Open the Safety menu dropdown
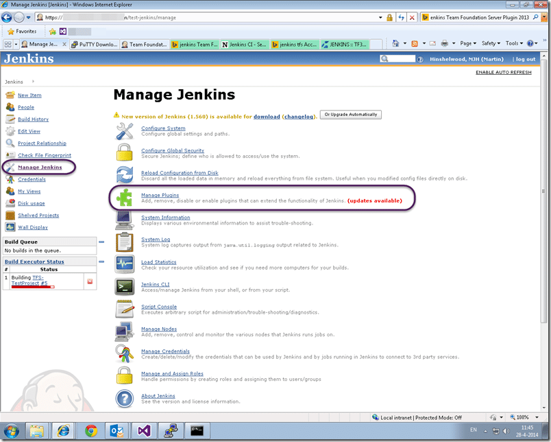551x442 pixels. click(x=491, y=43)
